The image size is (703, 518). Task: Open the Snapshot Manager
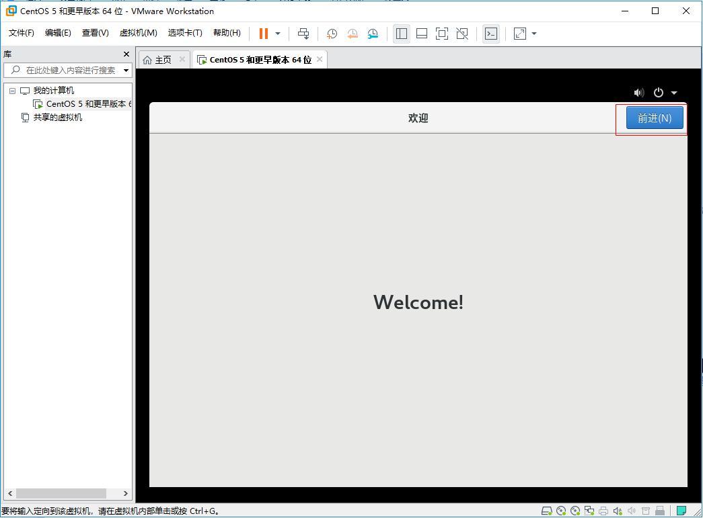[x=373, y=33]
